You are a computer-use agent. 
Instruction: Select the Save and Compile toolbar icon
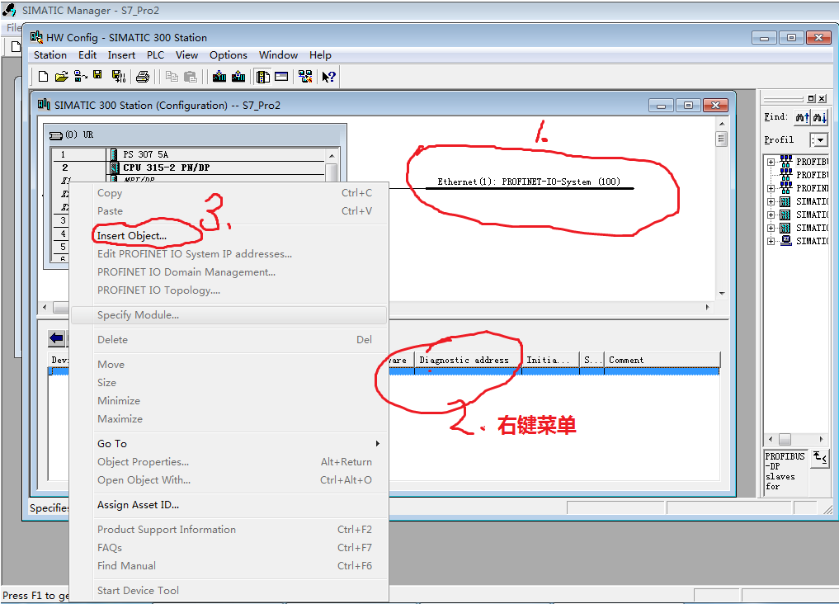coord(117,76)
